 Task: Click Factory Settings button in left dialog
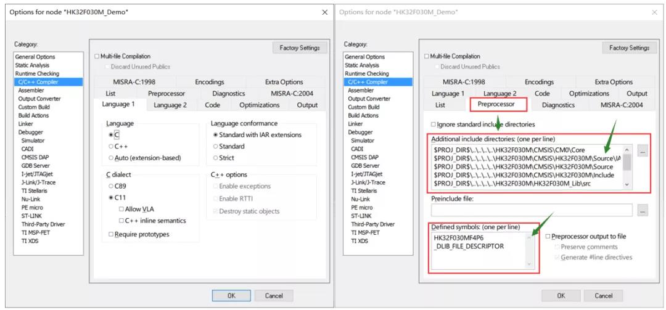click(300, 47)
